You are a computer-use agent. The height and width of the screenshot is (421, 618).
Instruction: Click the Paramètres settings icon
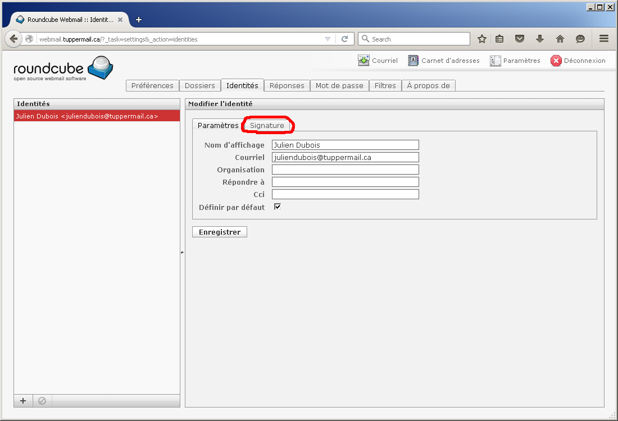[x=495, y=61]
